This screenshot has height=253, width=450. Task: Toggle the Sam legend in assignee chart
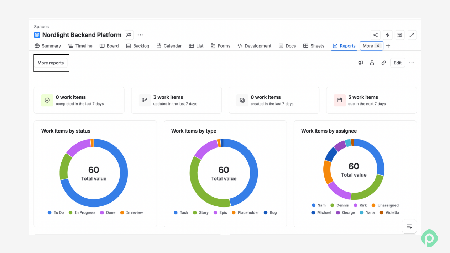point(319,205)
